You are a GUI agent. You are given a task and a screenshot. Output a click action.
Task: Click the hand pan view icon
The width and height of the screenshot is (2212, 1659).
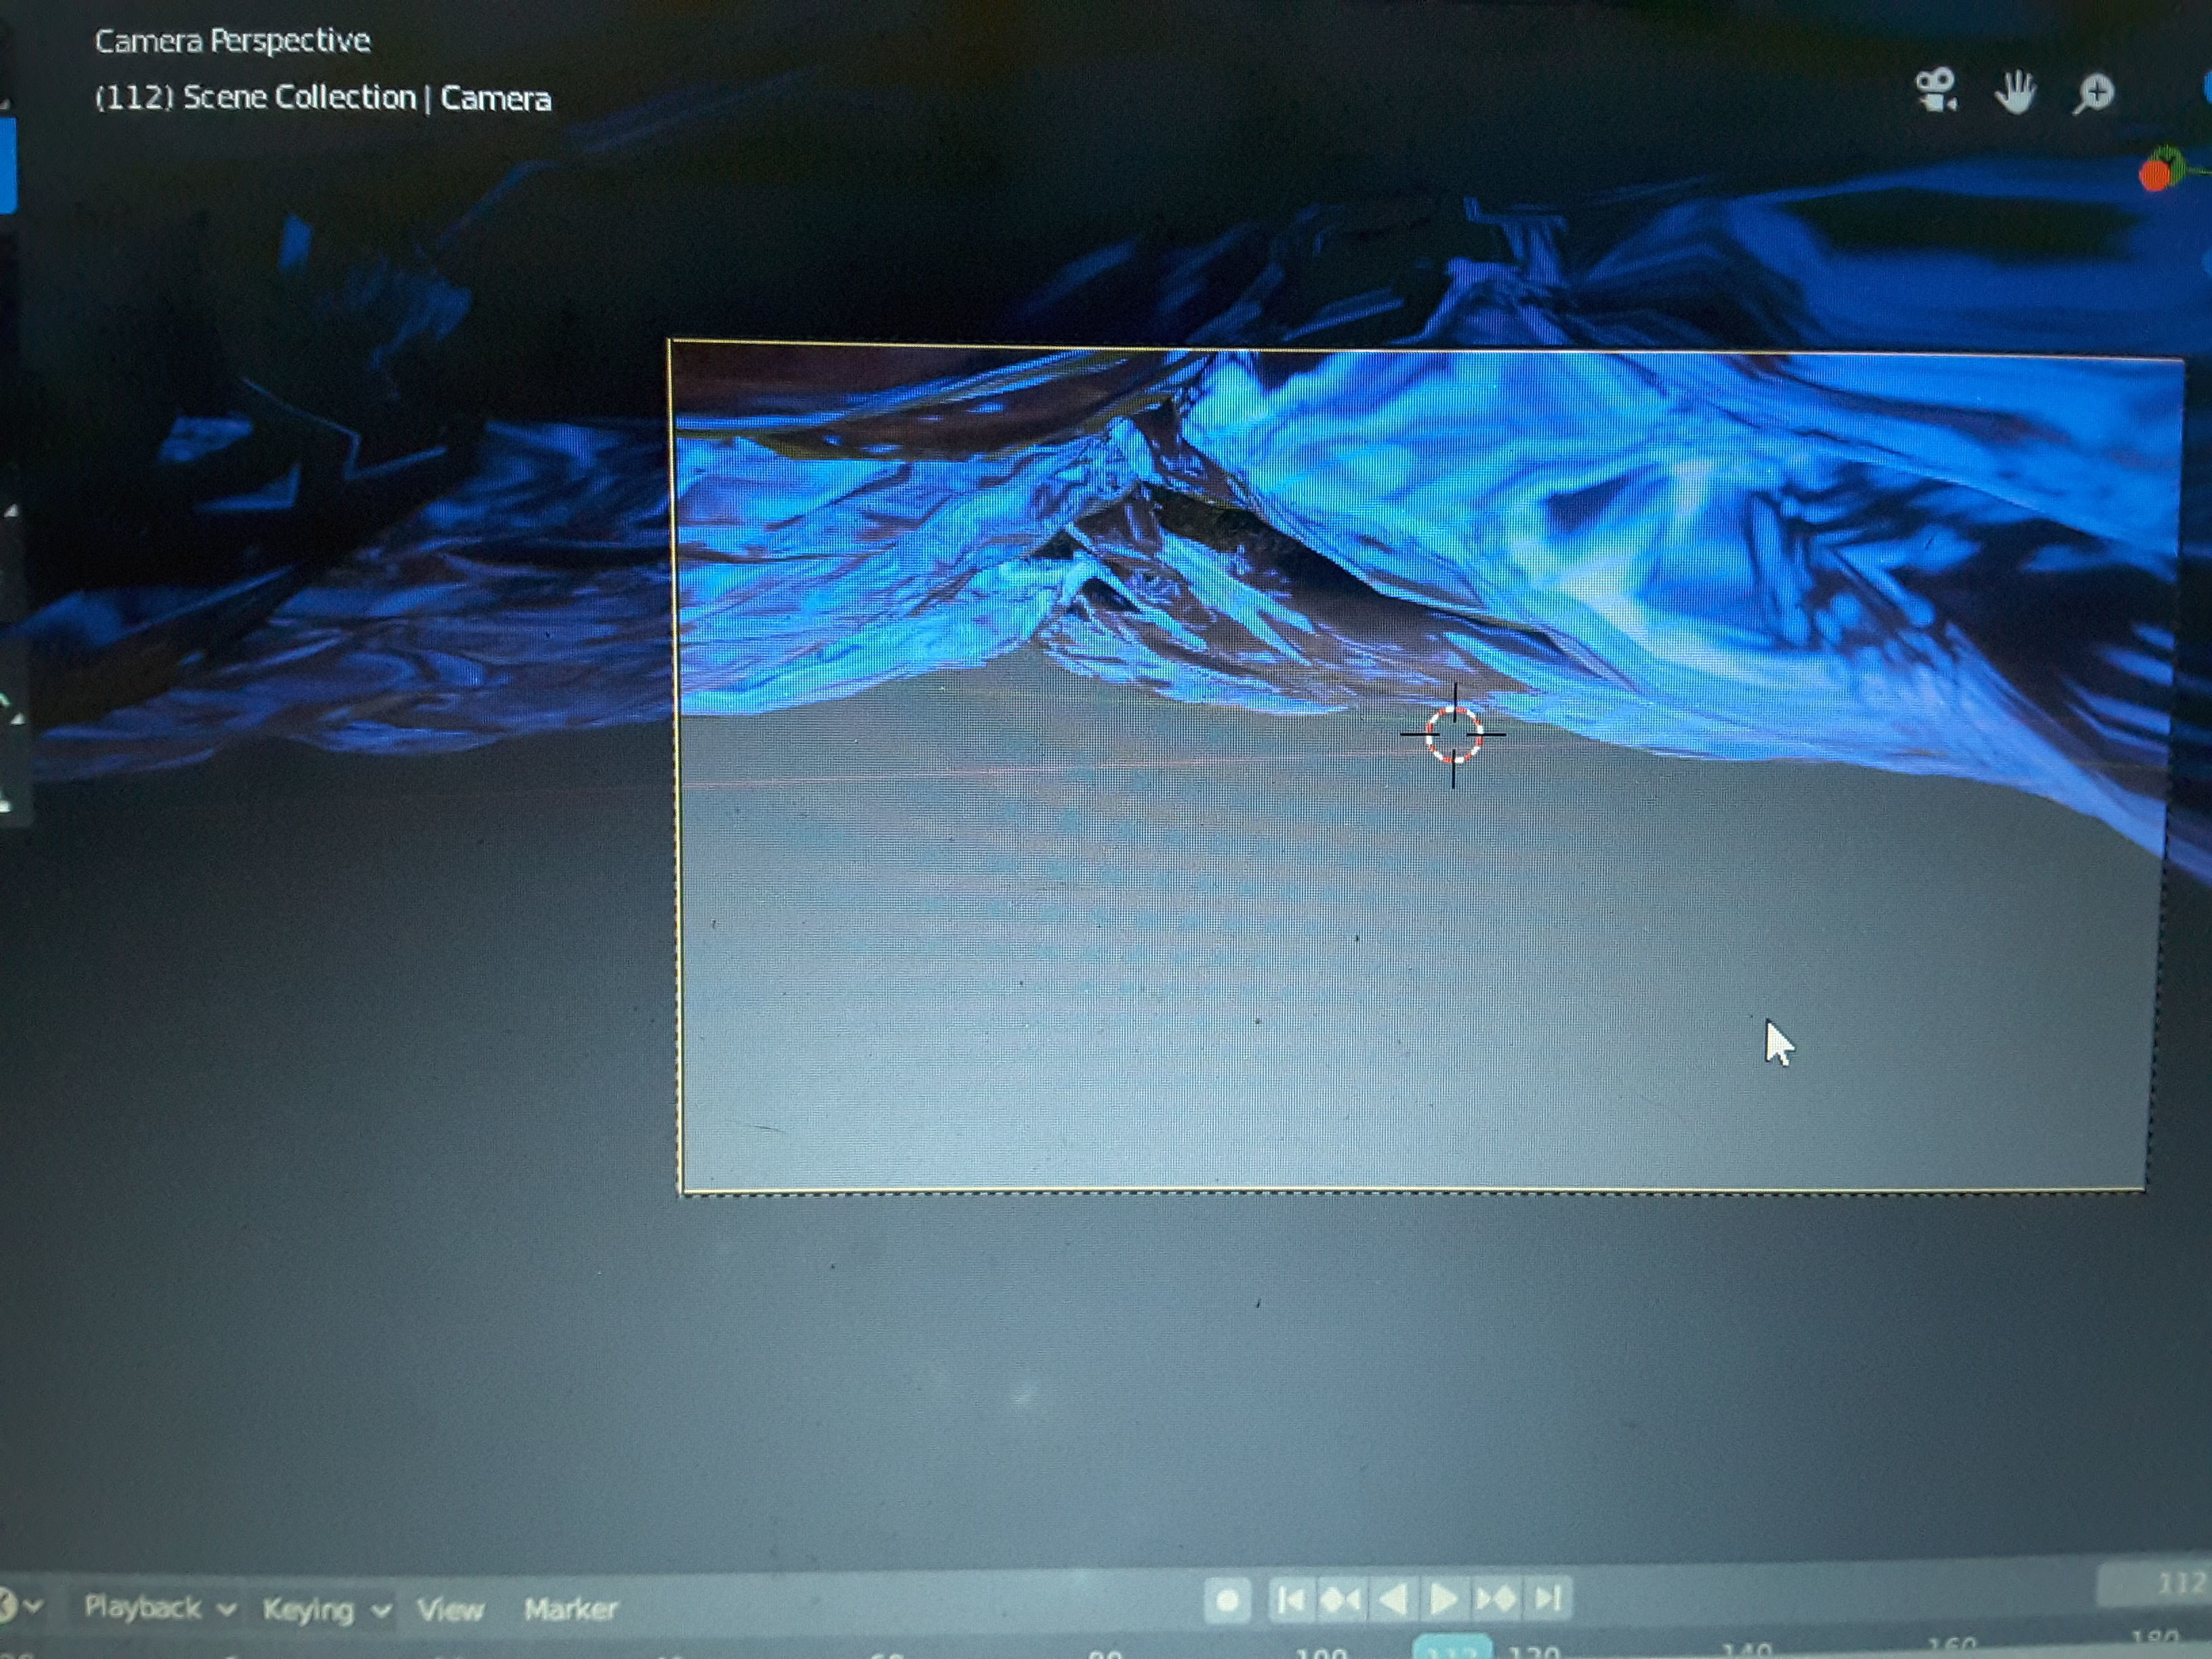click(x=2015, y=93)
